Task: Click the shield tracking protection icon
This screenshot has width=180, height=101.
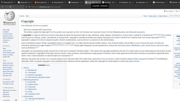Action: pyautogui.click(x=26, y=7)
